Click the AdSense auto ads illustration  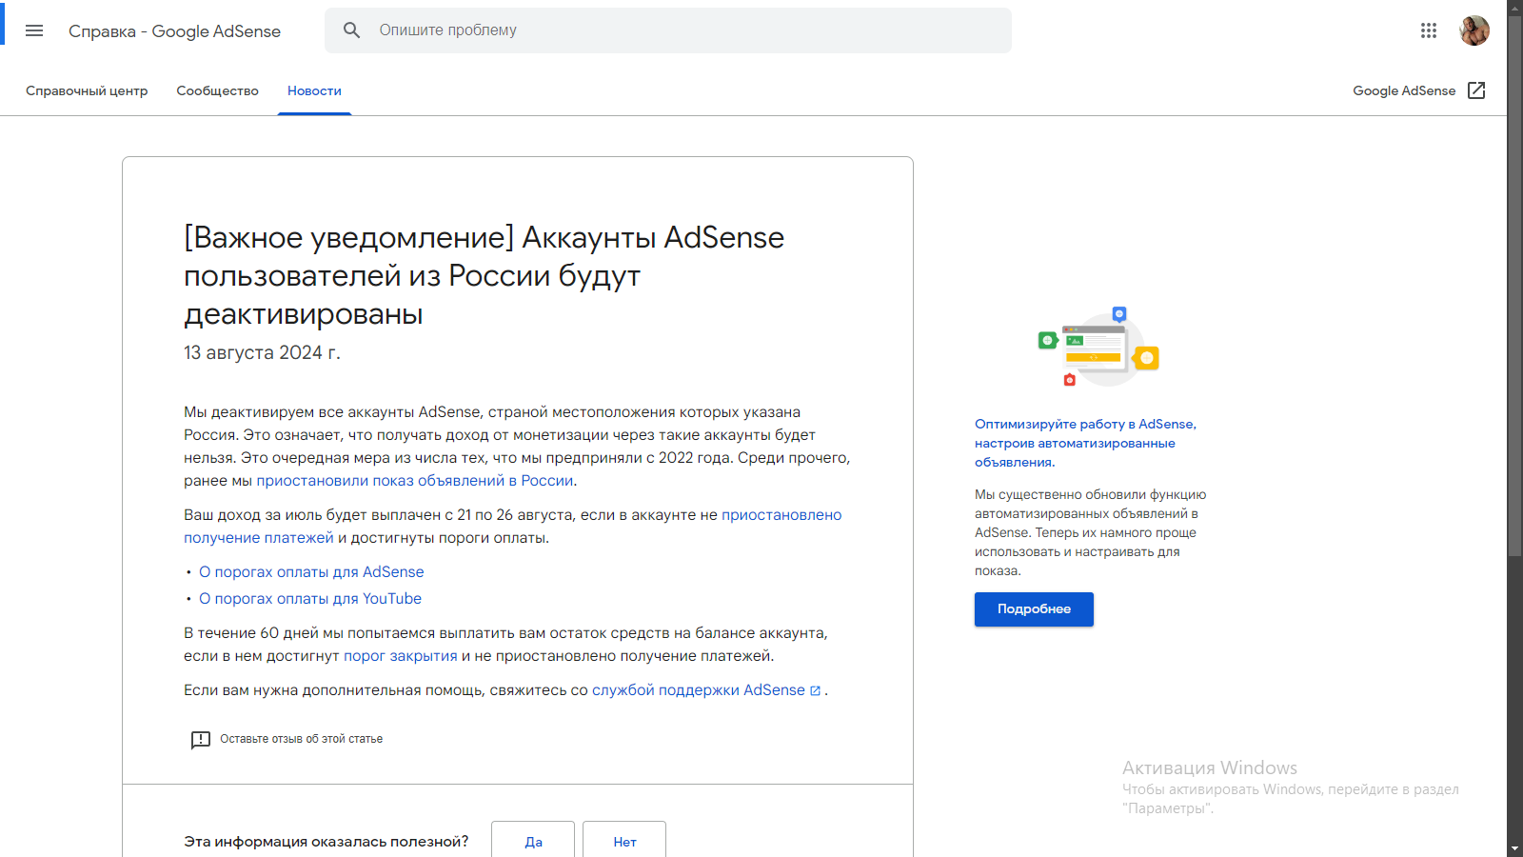pyautogui.click(x=1098, y=347)
